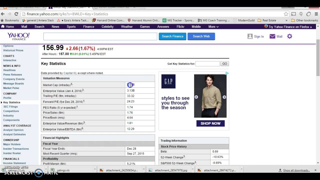Click the GO button for key statistics
This screenshot has height=180, width=320.
click(x=225, y=64)
